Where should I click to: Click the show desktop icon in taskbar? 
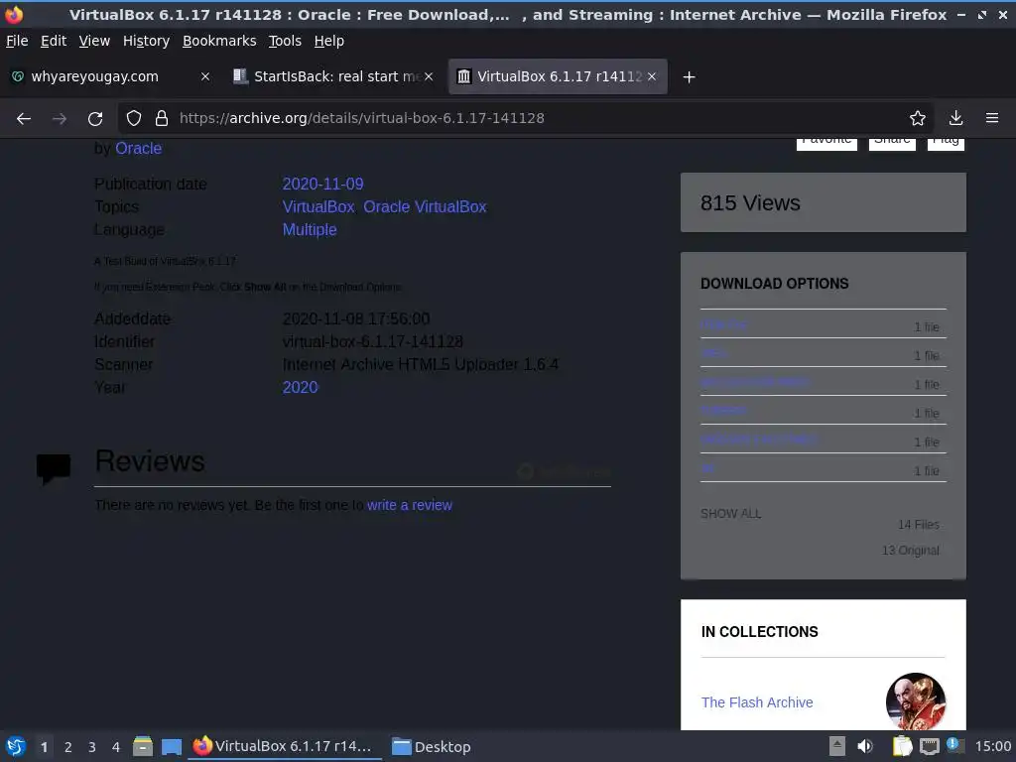point(172,746)
